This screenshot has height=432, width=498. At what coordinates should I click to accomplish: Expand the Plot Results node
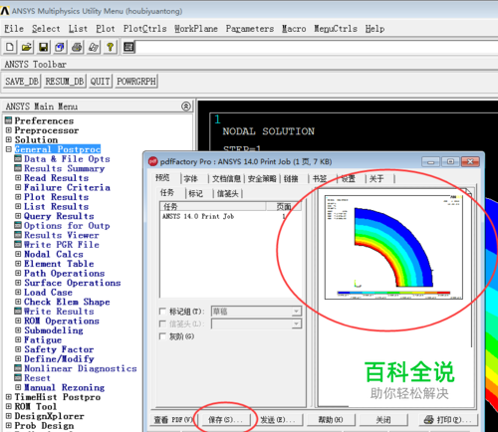point(18,197)
